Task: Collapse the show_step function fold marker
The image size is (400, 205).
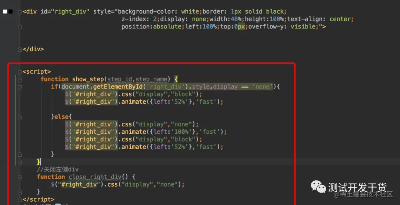Action: (20, 79)
